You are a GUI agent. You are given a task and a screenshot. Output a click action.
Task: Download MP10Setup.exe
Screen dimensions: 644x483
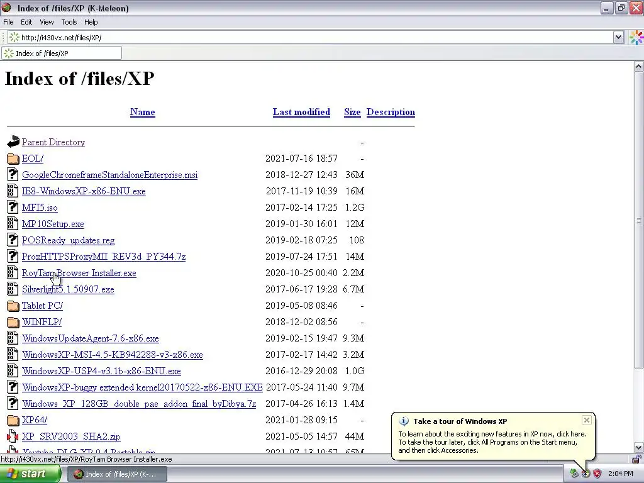53,224
